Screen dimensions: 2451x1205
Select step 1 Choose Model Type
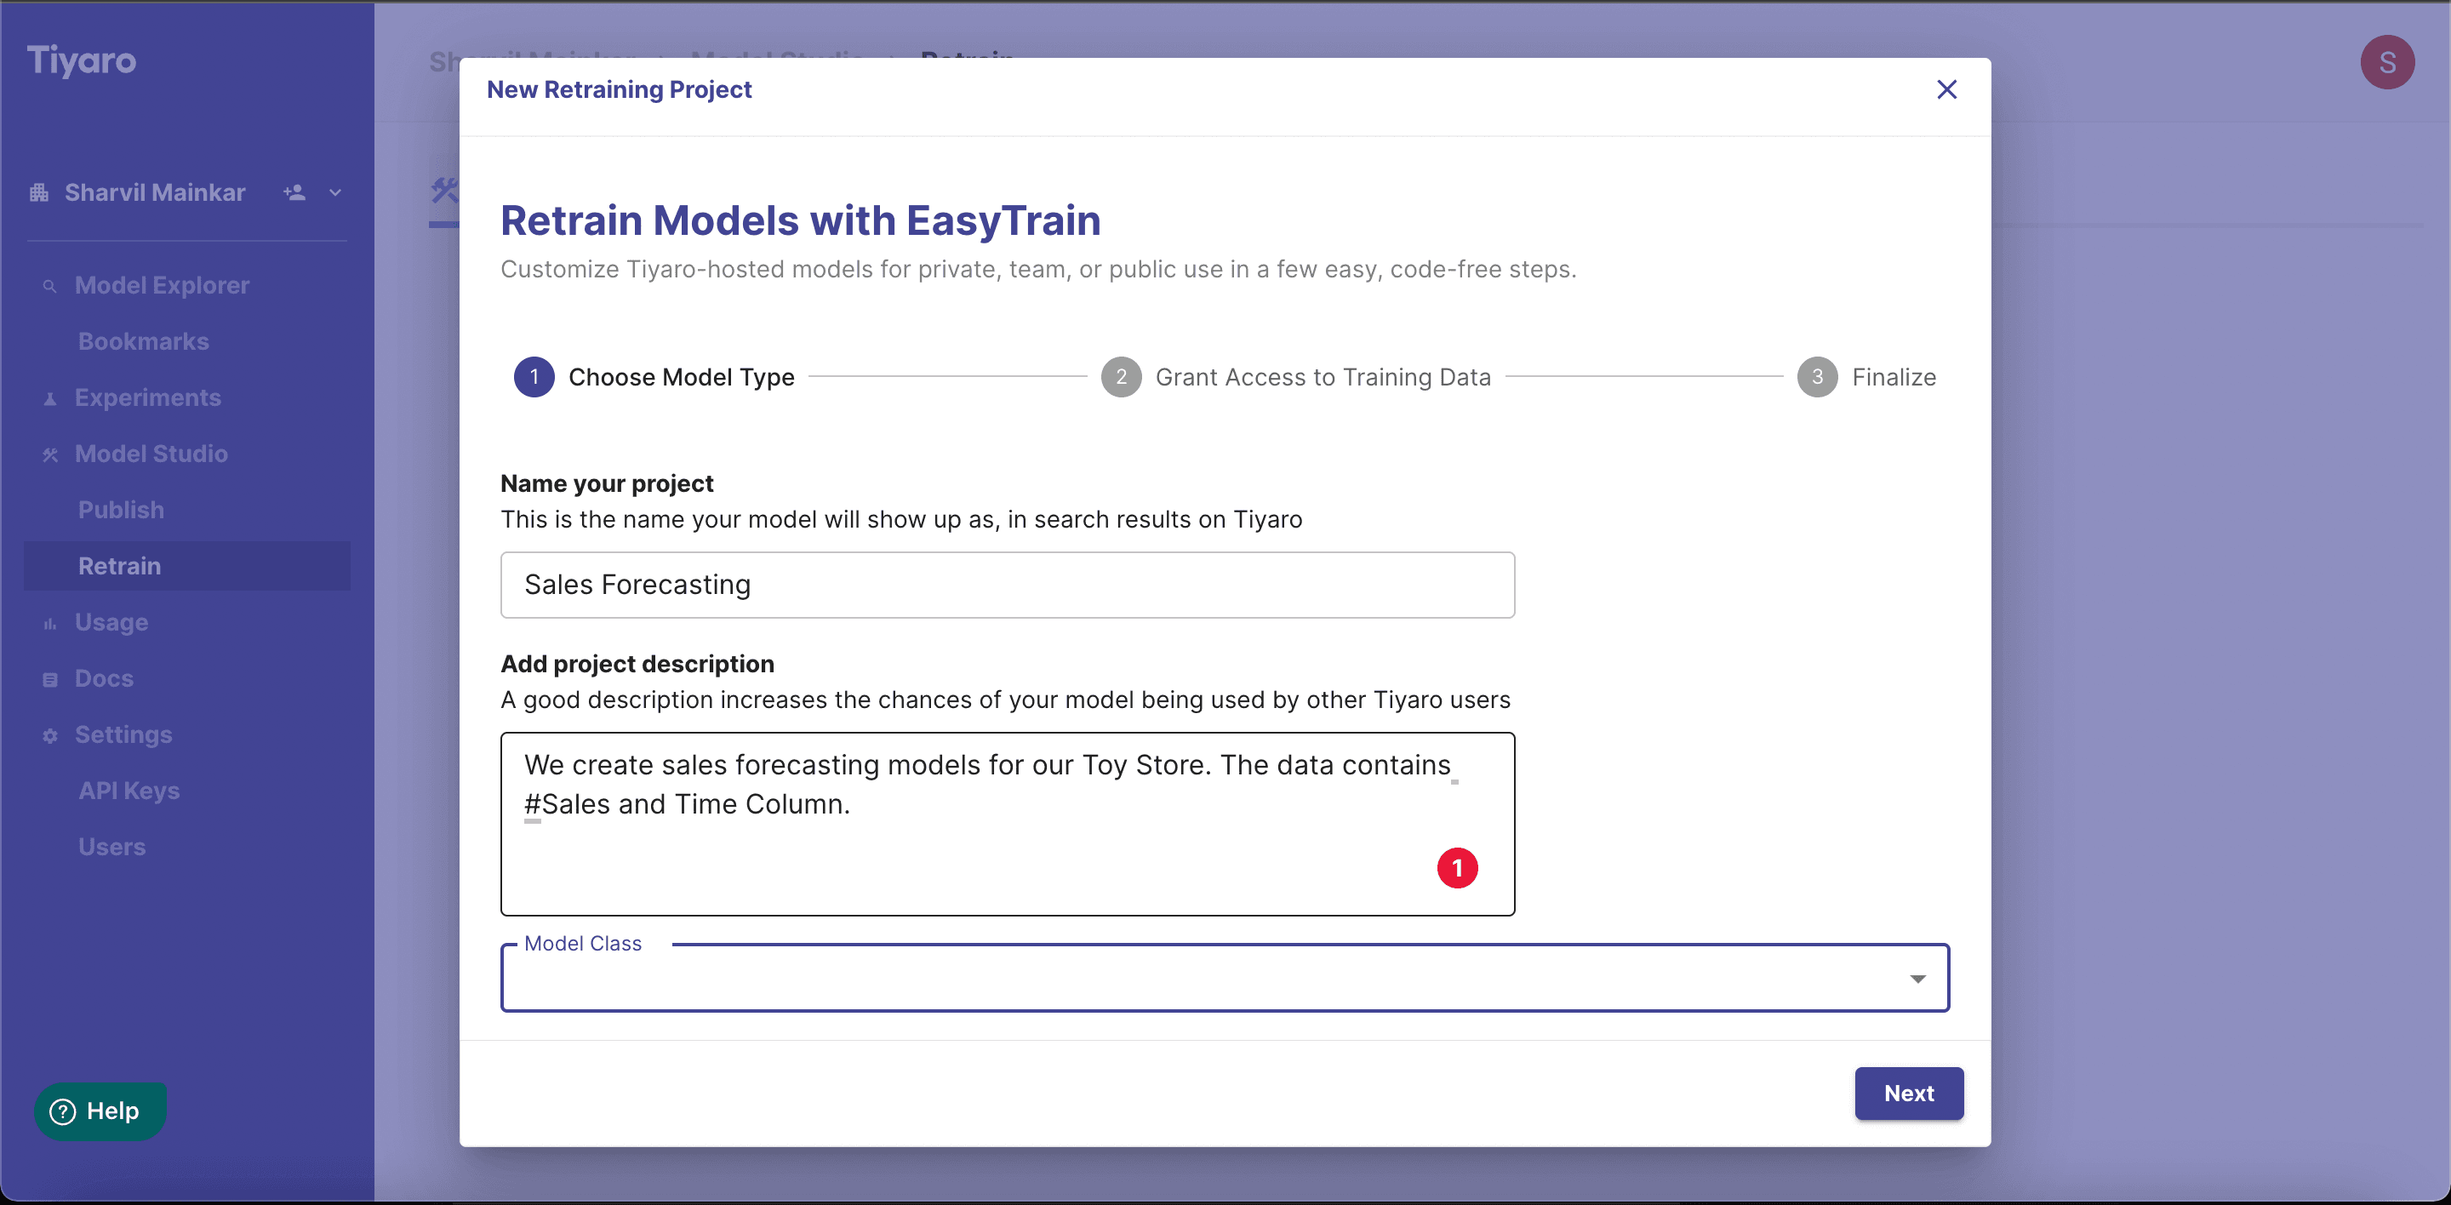click(654, 378)
